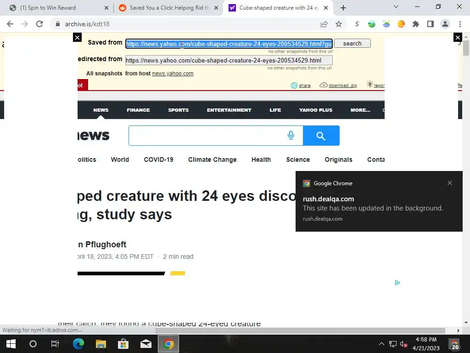470x353 pixels.
Task: Show hidden tray icons chevron
Action: click(x=381, y=344)
